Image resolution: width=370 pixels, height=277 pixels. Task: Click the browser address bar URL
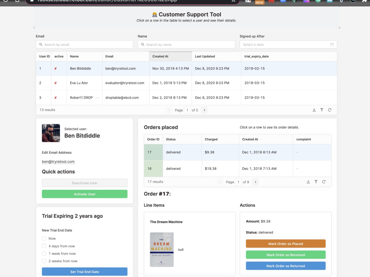point(107,1)
